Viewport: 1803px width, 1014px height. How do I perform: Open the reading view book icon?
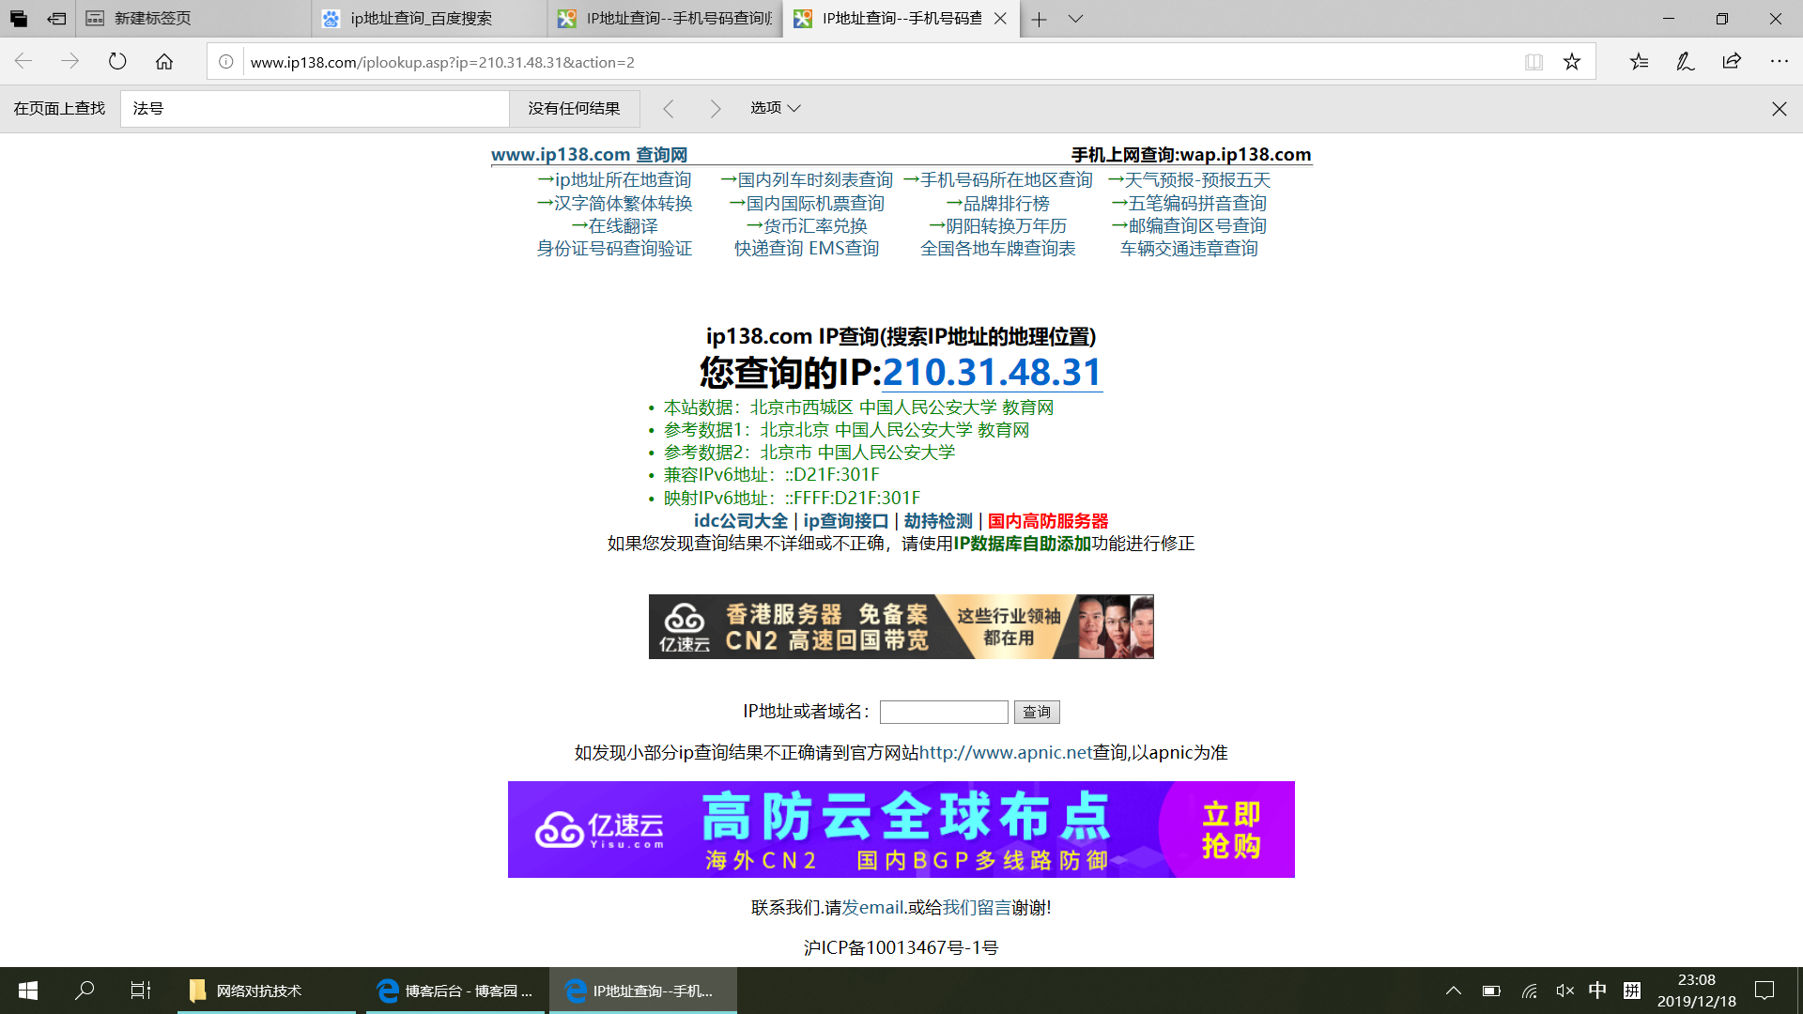[x=1533, y=62]
